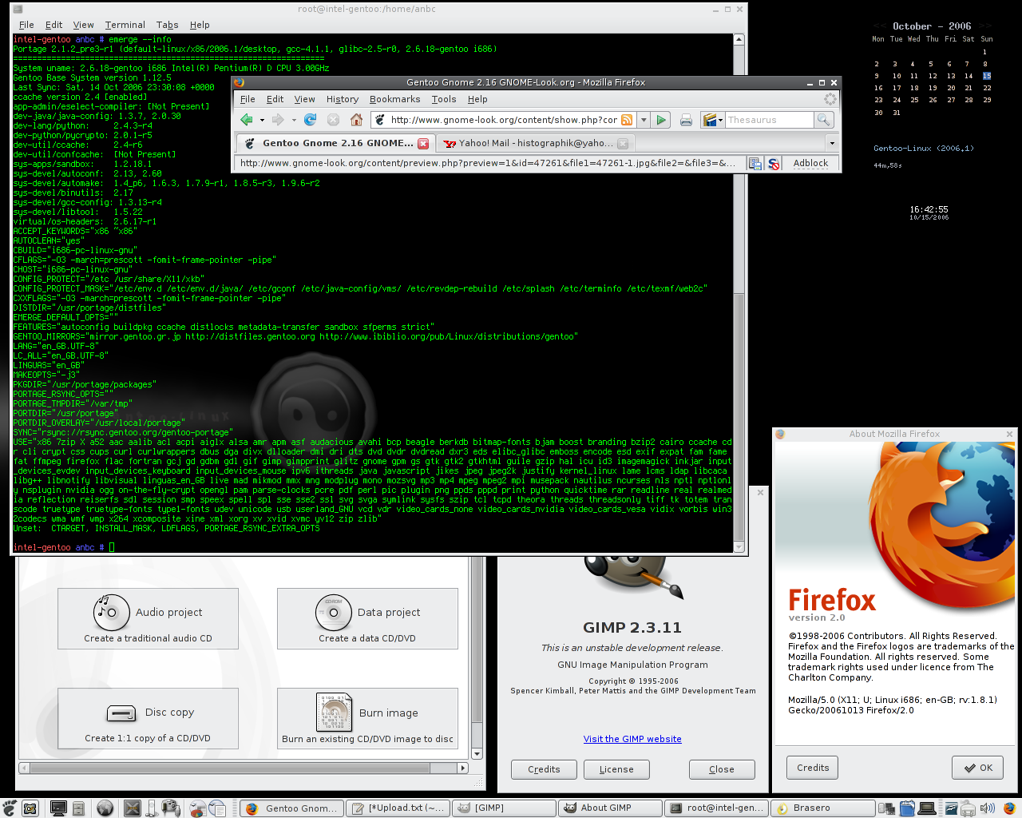Viewport: 1022px width, 818px height.
Task: Go to Firefox home page icon
Action: pyautogui.click(x=356, y=120)
